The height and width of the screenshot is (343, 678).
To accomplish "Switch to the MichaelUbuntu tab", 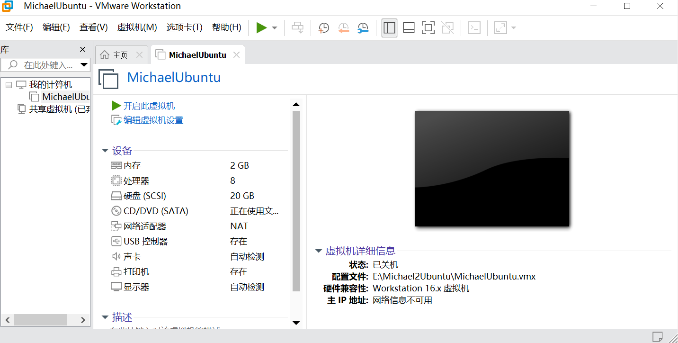I will [x=197, y=55].
